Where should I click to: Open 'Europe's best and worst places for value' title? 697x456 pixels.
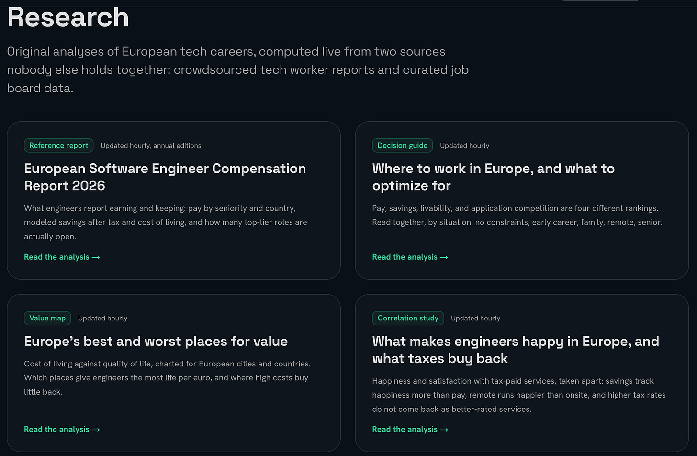click(x=156, y=342)
